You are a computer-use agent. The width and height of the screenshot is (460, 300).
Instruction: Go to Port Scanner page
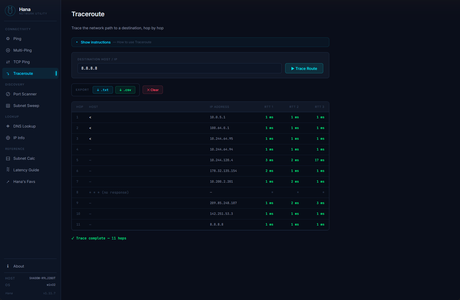[x=30, y=94]
